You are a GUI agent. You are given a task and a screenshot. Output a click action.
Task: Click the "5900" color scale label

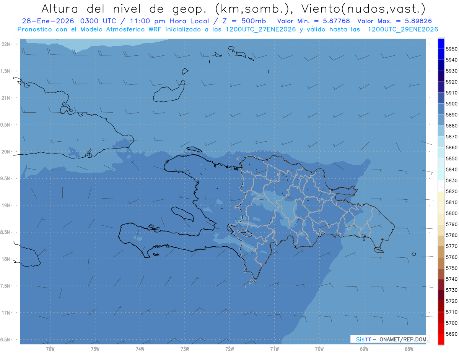452,104
